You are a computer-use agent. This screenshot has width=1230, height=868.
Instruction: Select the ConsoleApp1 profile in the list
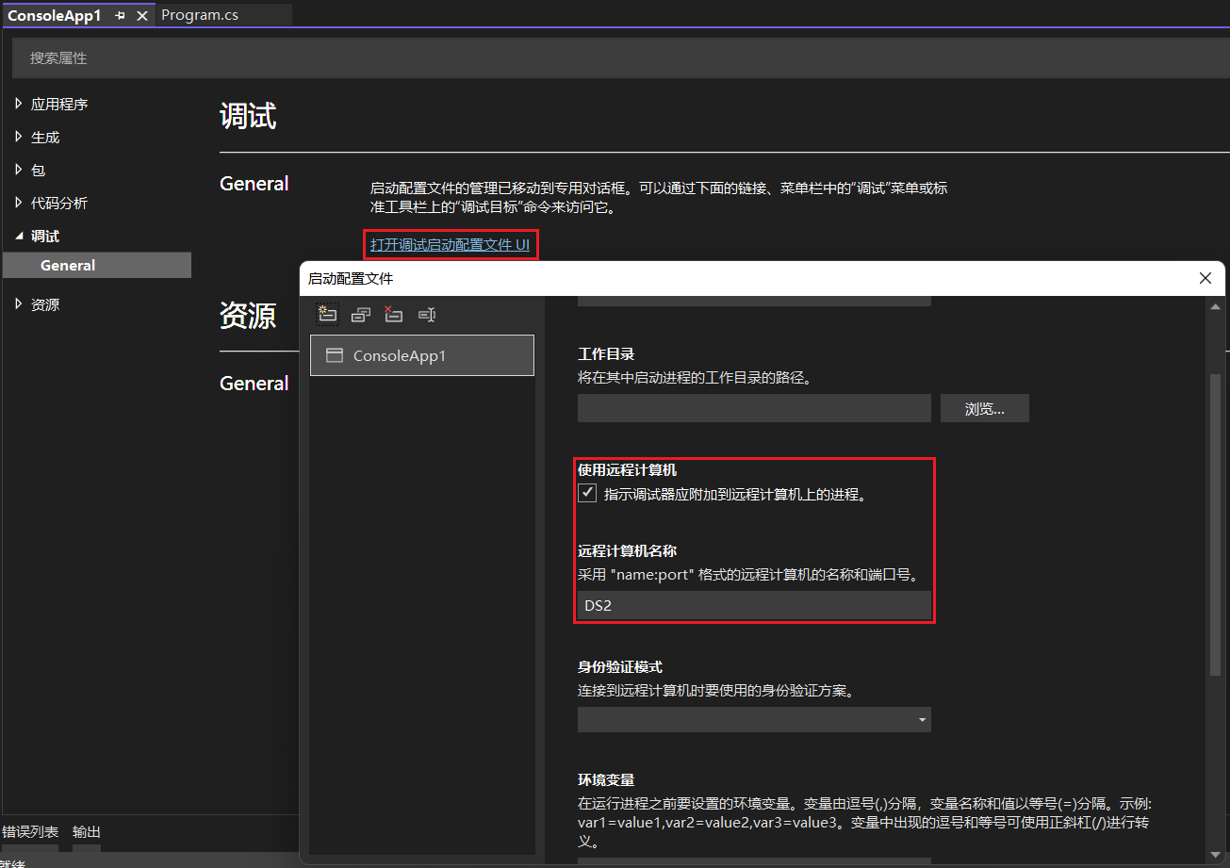pos(422,355)
